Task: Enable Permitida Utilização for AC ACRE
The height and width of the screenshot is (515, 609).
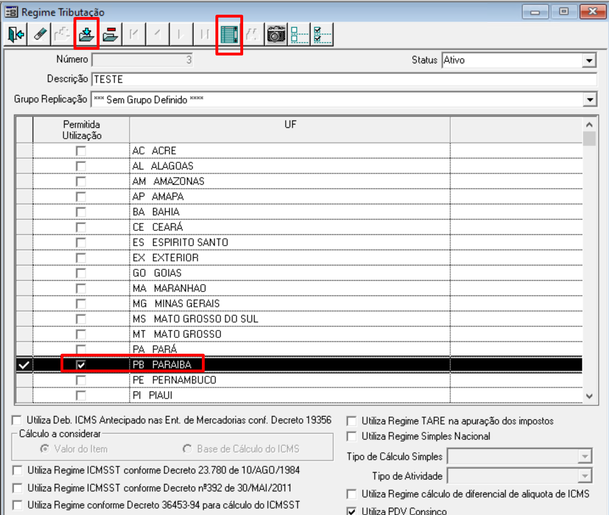Action: (x=81, y=151)
